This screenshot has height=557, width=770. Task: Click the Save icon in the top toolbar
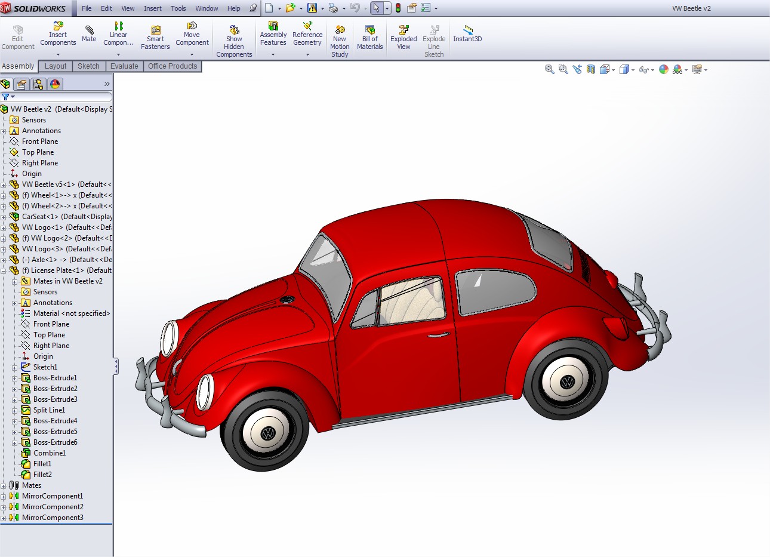(312, 8)
